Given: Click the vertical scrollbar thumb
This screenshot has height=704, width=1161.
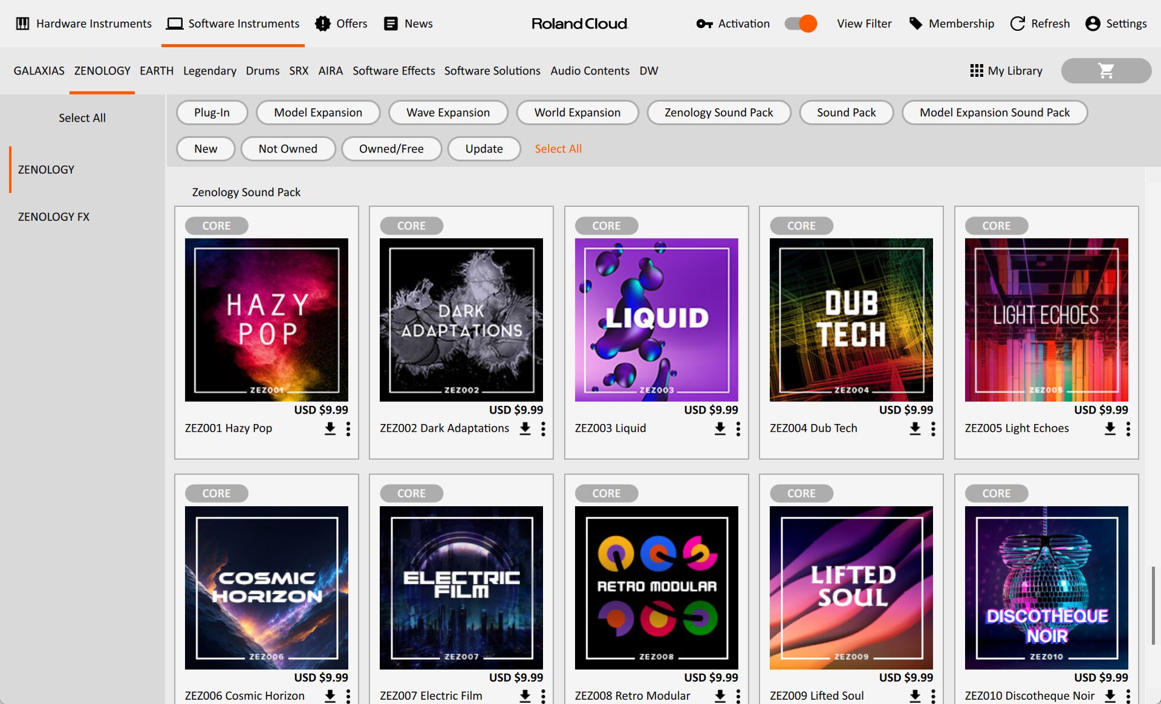Looking at the screenshot, I should [x=1153, y=605].
